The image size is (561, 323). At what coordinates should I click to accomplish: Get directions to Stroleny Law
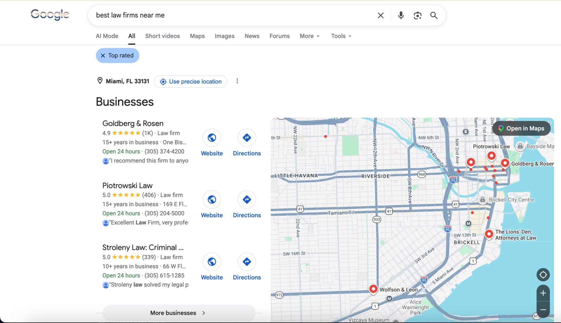coord(247,262)
